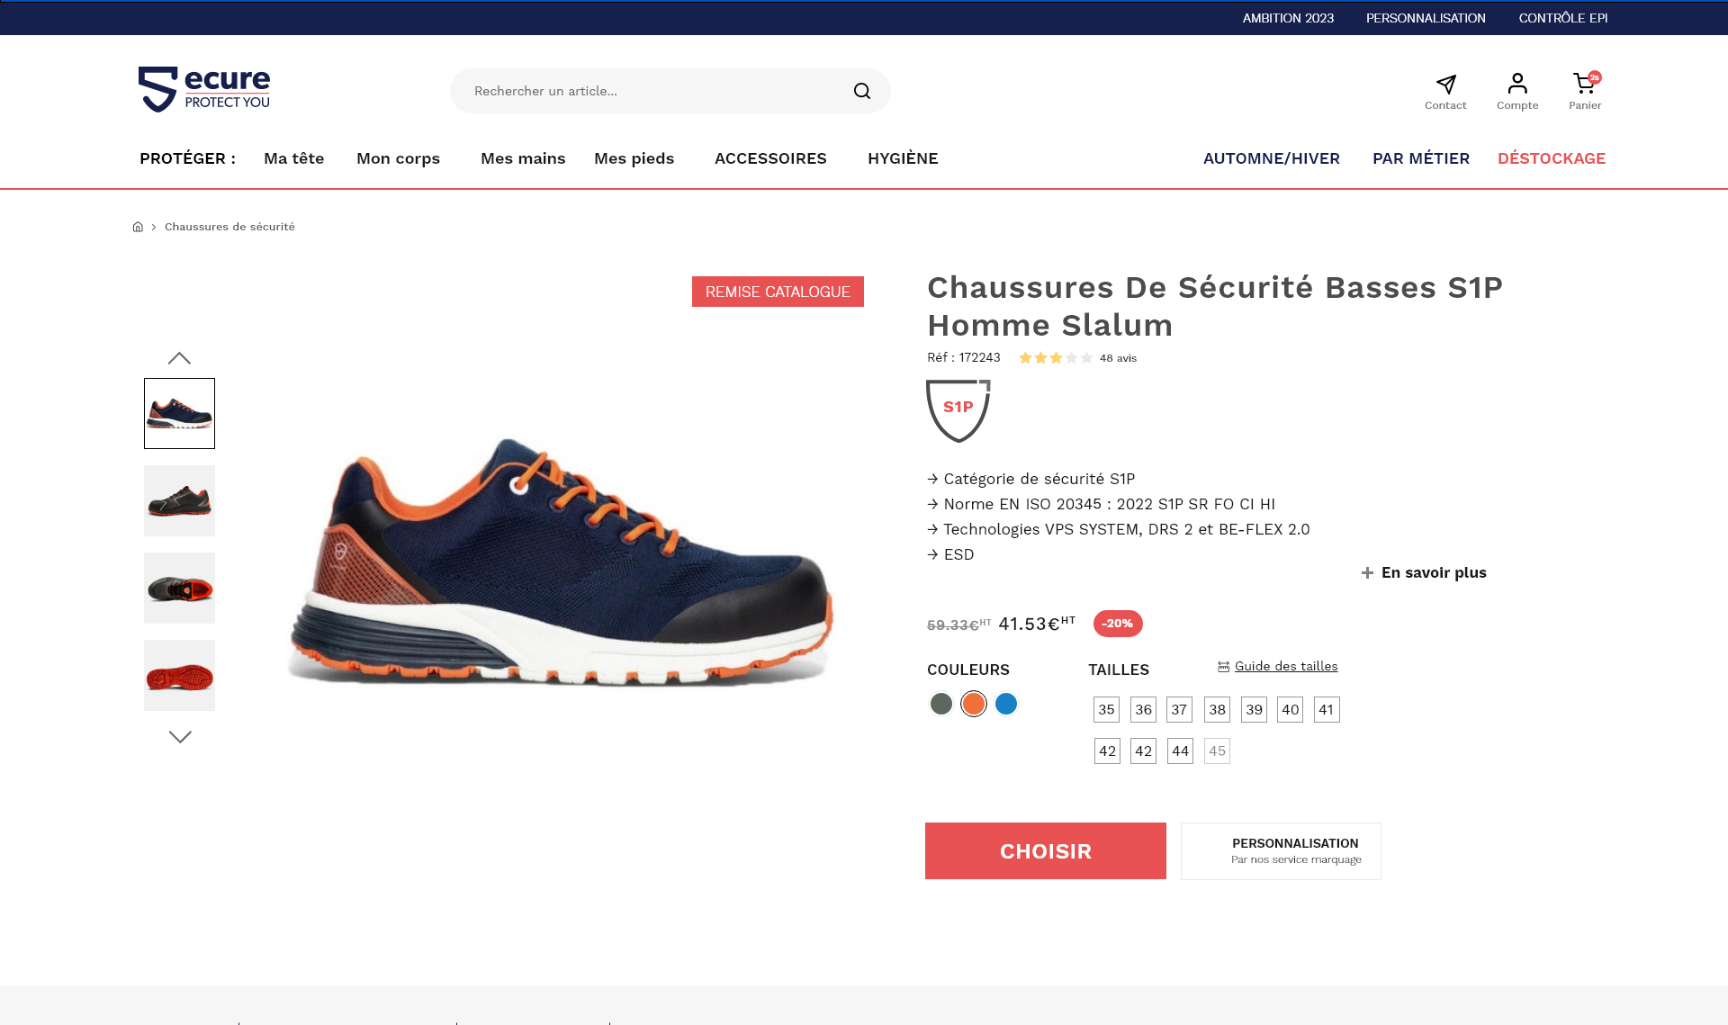The width and height of the screenshot is (1728, 1025).
Task: Click the Secure Protect You logo
Action: pyautogui.click(x=204, y=89)
